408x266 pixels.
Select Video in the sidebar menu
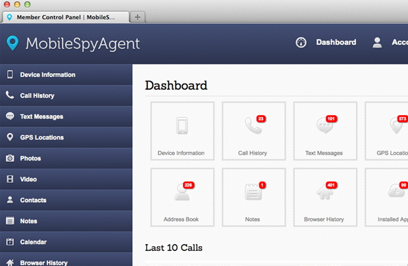point(66,179)
